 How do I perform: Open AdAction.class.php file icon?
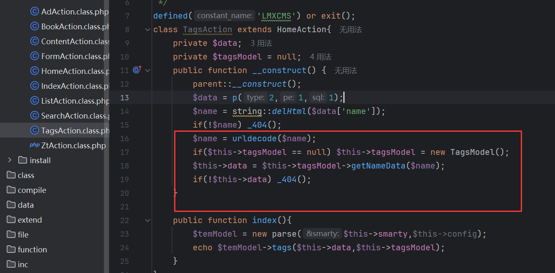tap(35, 12)
